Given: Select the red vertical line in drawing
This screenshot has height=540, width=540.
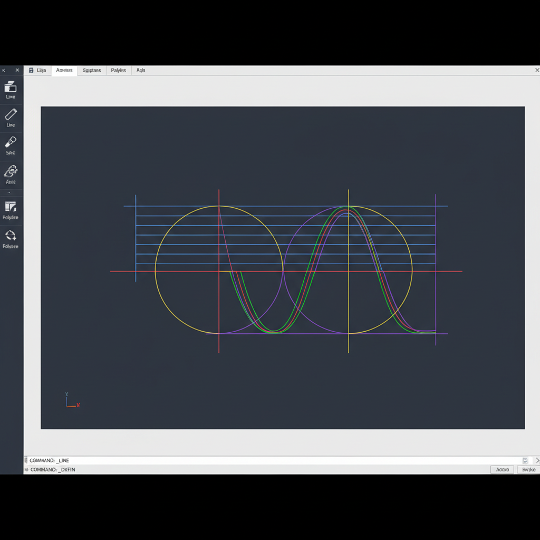Looking at the screenshot, I should click(219, 271).
